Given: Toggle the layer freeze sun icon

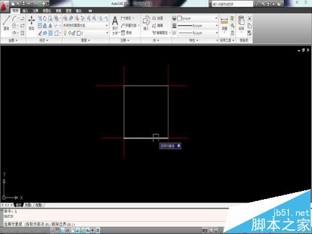Looking at the screenshot, I should point(70,33).
